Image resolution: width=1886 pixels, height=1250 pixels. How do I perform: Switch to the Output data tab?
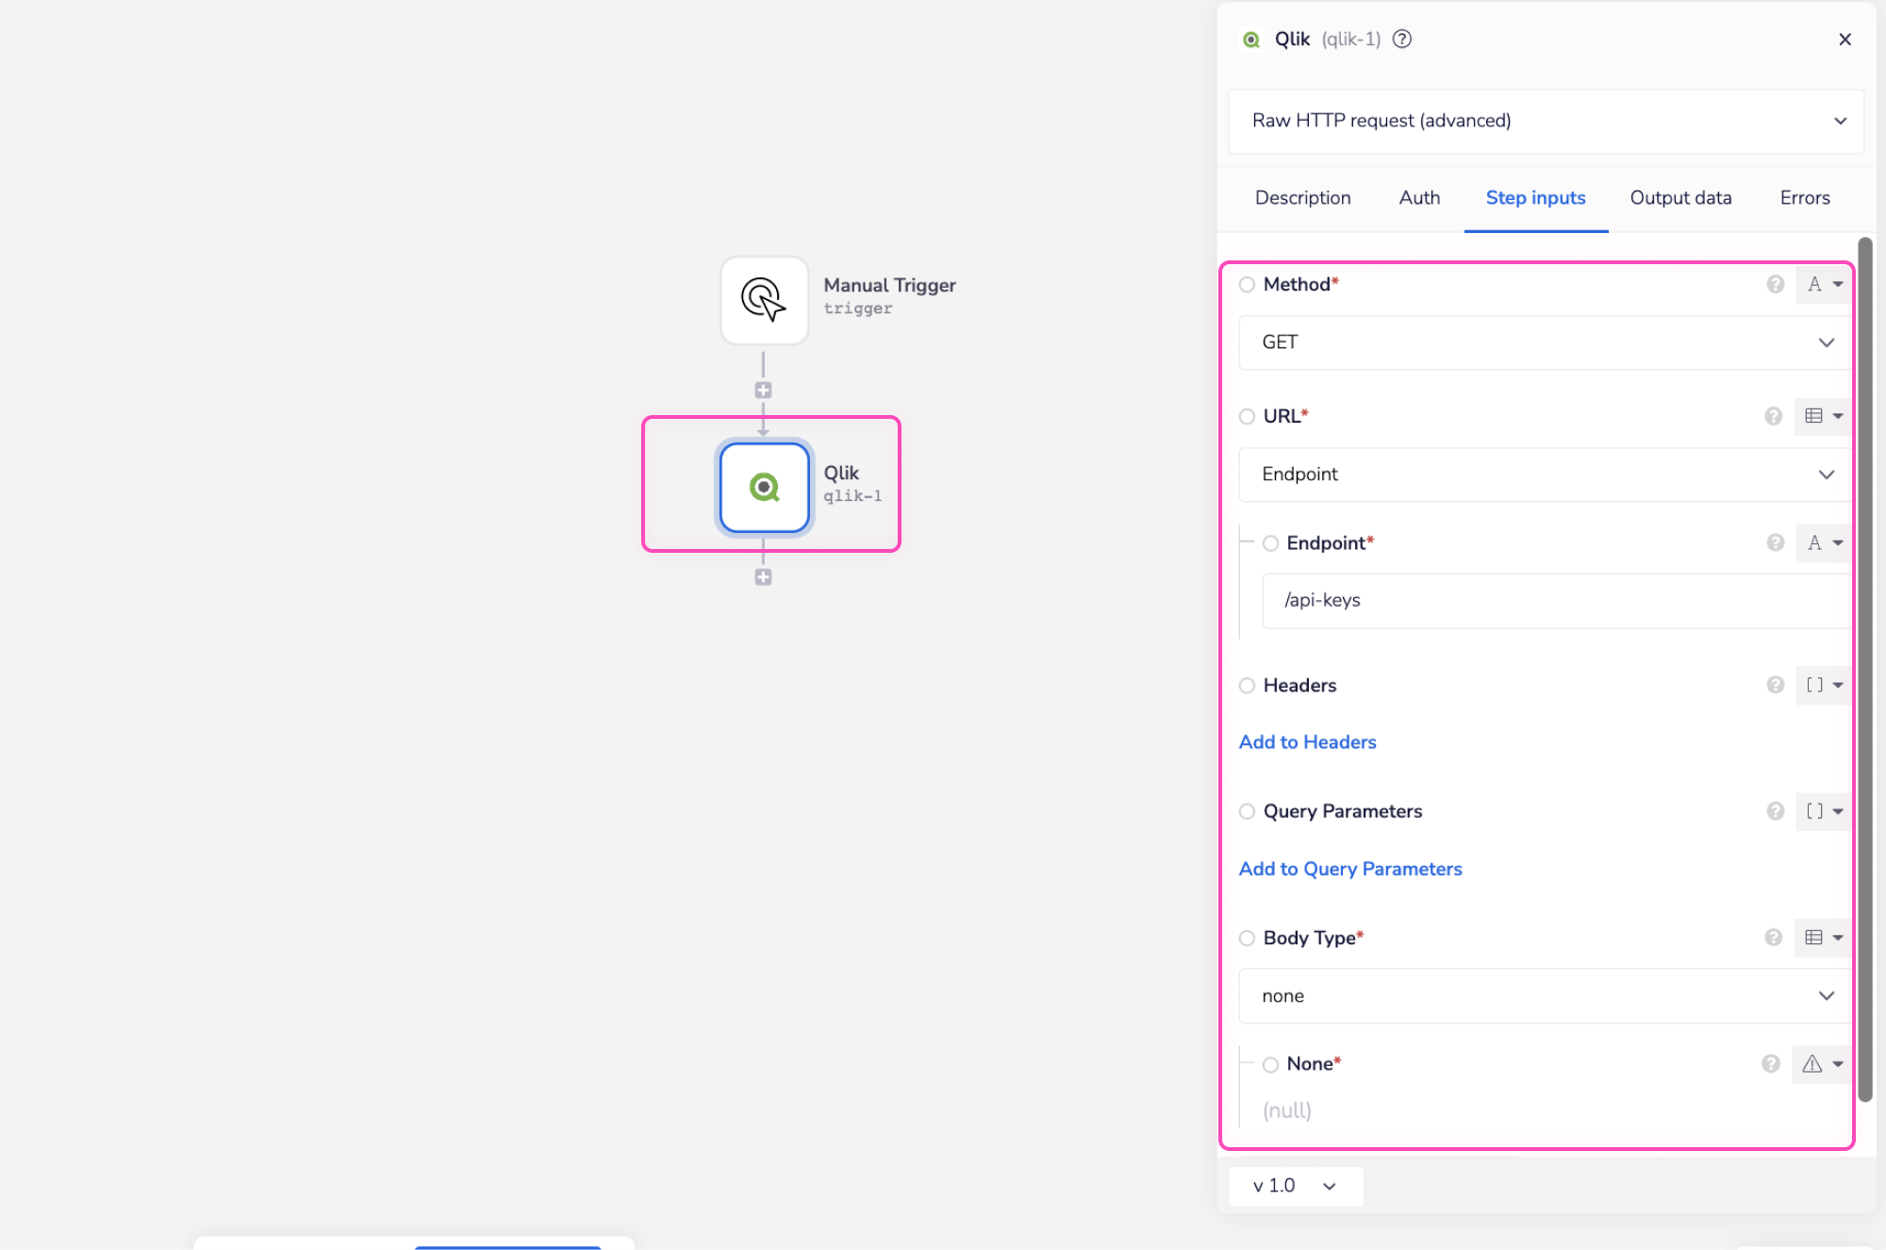coord(1680,198)
